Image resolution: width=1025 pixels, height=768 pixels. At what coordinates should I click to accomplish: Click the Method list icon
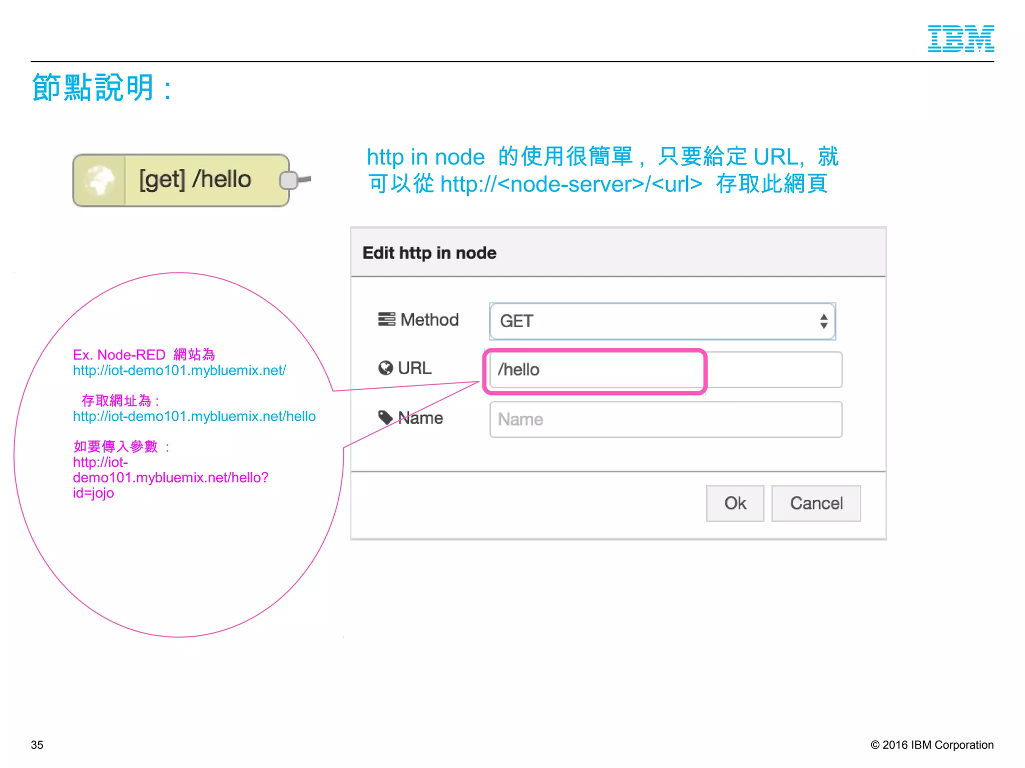pos(386,319)
